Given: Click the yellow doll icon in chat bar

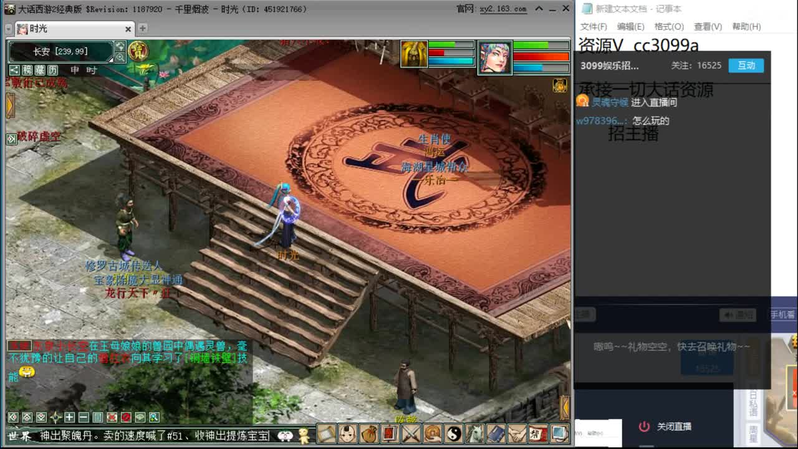Looking at the screenshot, I should 304,435.
